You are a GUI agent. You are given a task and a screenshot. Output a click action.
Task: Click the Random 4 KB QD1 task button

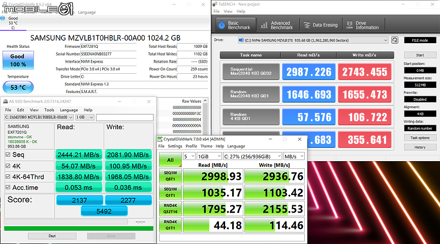click(251, 117)
